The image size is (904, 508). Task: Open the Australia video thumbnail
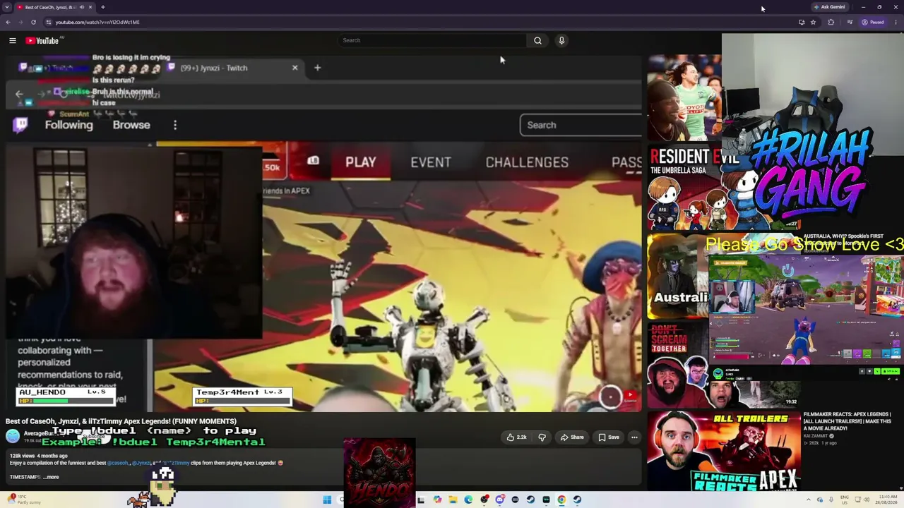[678, 277]
